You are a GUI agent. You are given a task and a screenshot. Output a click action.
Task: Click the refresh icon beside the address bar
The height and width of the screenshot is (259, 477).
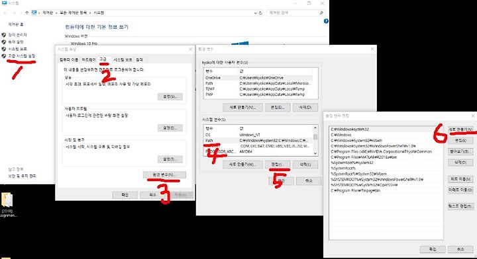(260, 13)
